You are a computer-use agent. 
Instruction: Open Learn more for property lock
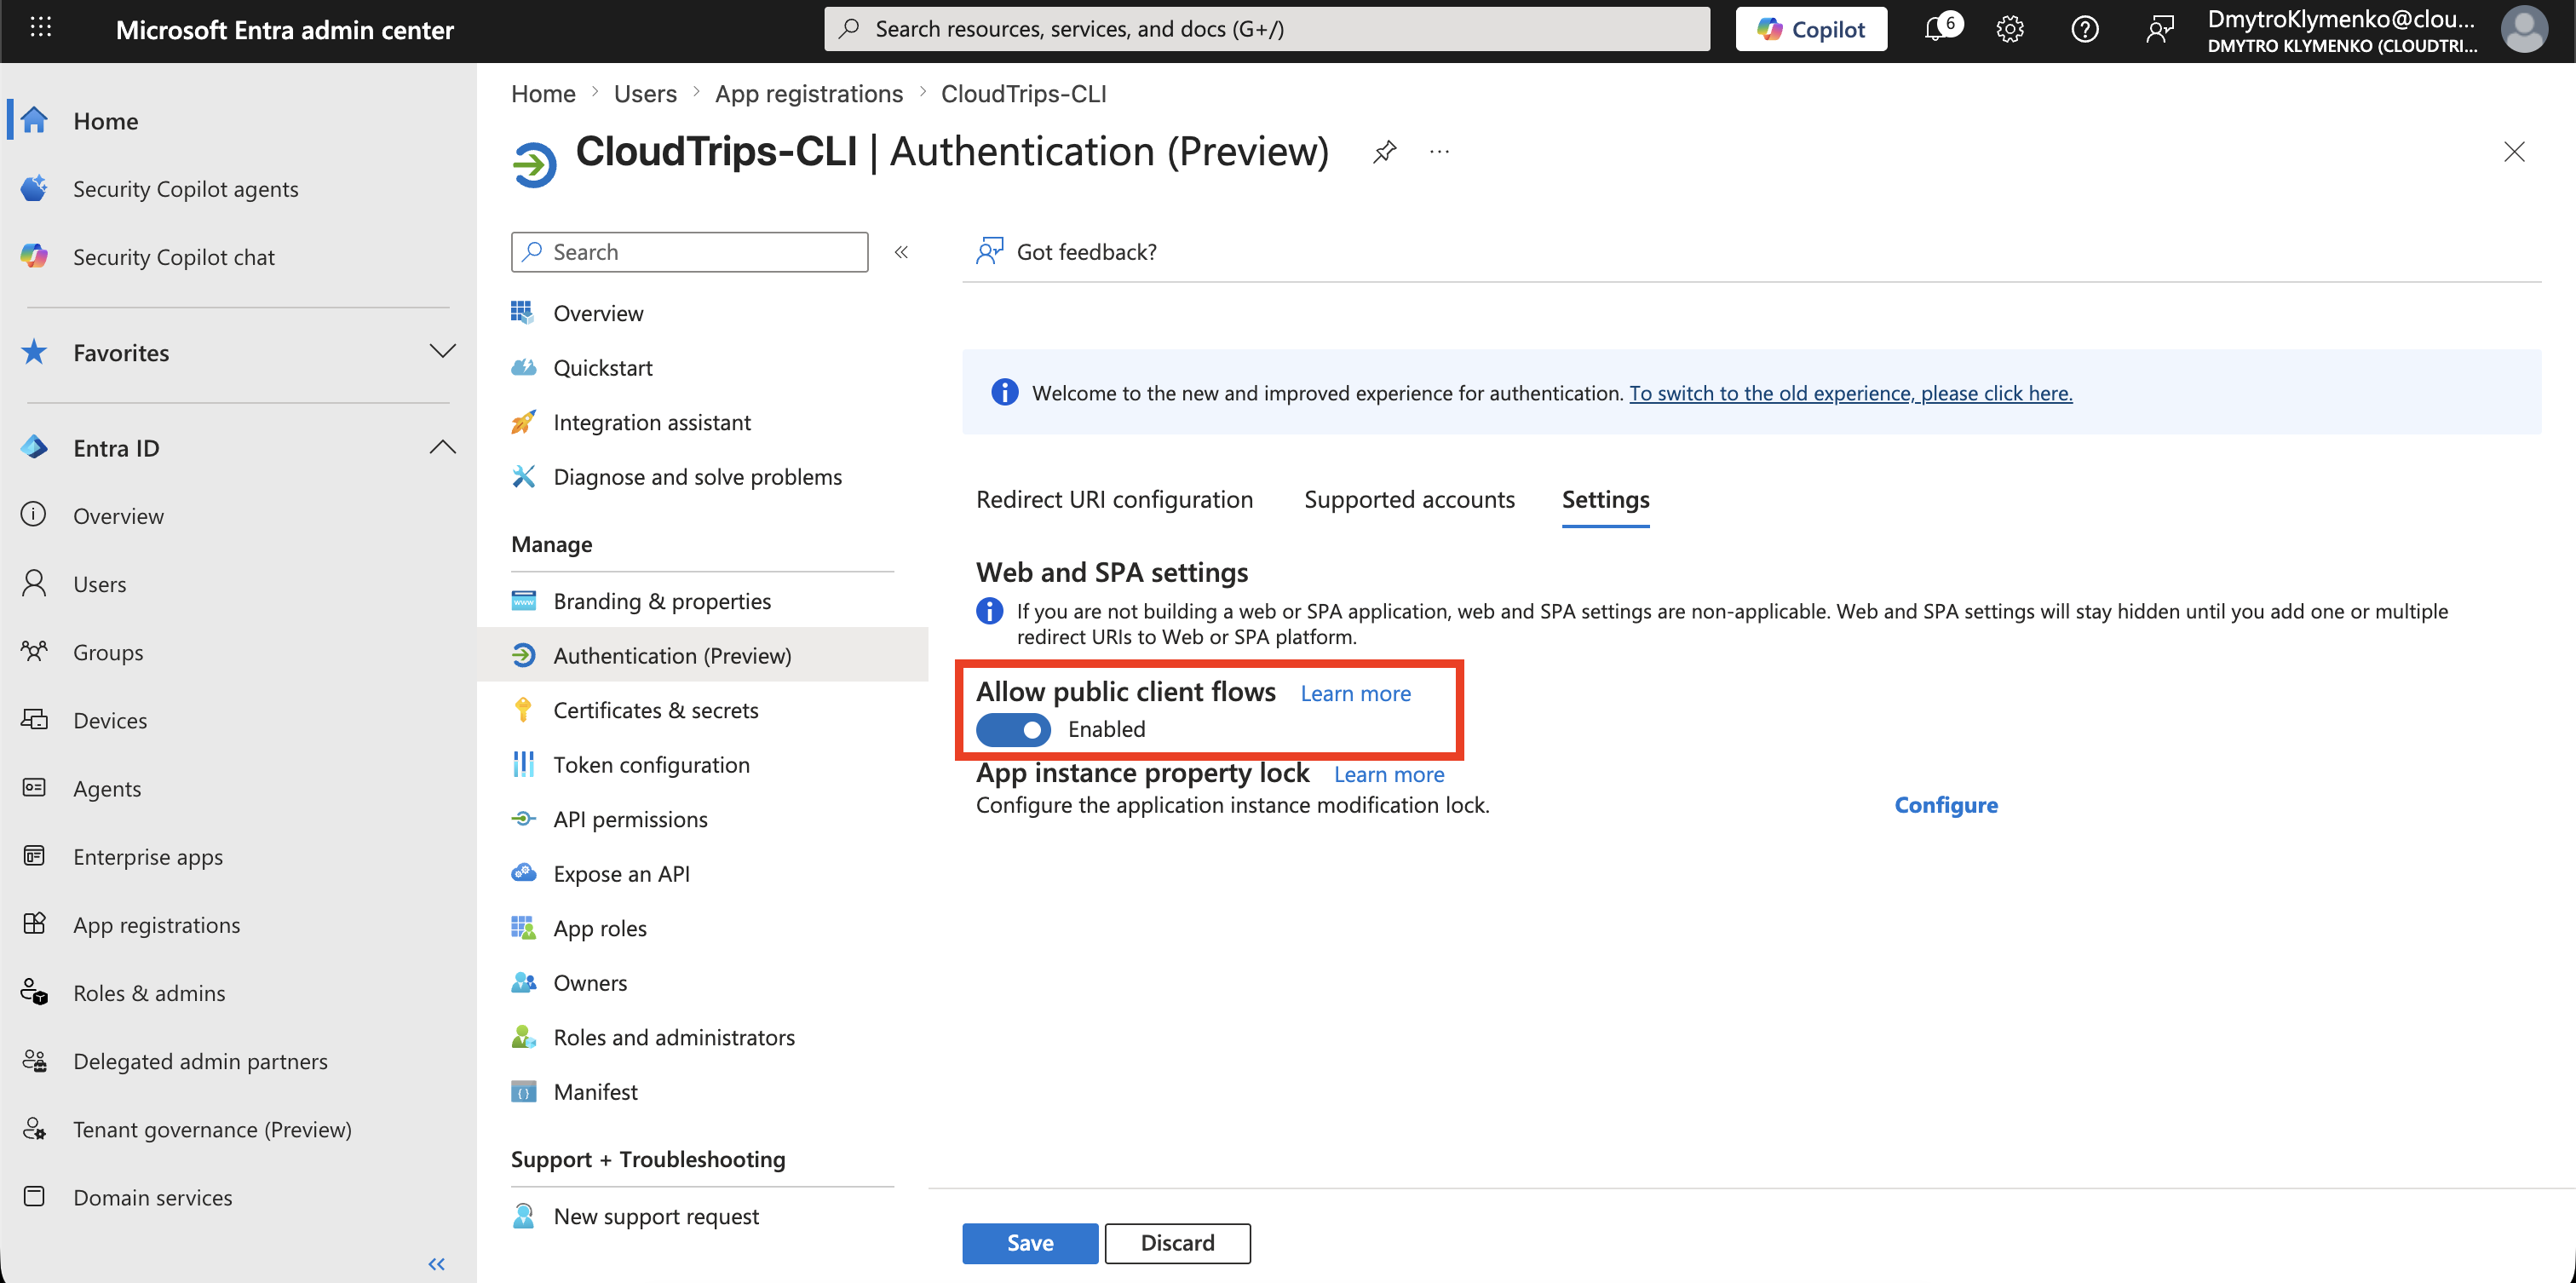[x=1389, y=774]
